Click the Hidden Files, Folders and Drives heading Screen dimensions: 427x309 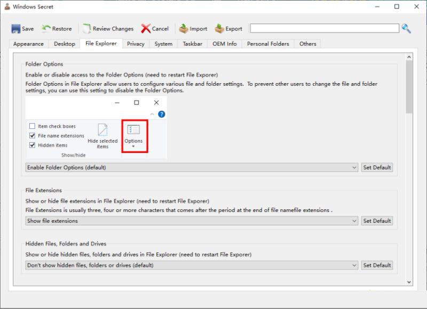click(66, 244)
